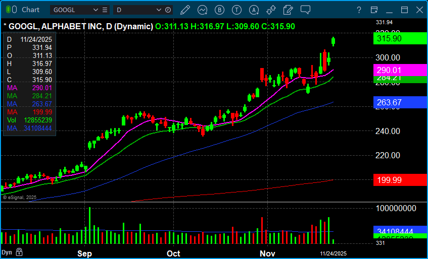Open the symbol list hamburger icon next to GOOGL
428x259 pixels.
[105, 10]
